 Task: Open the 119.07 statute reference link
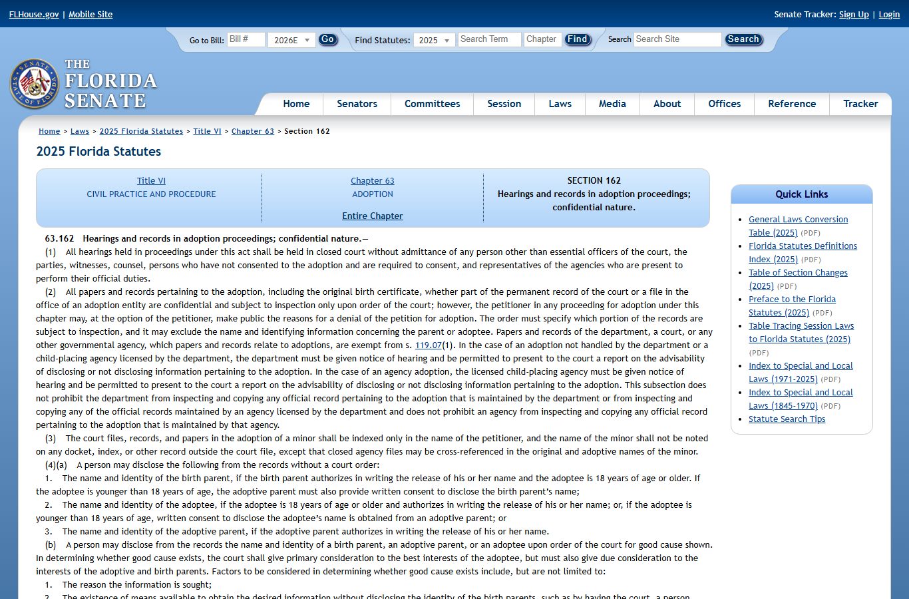coord(428,345)
